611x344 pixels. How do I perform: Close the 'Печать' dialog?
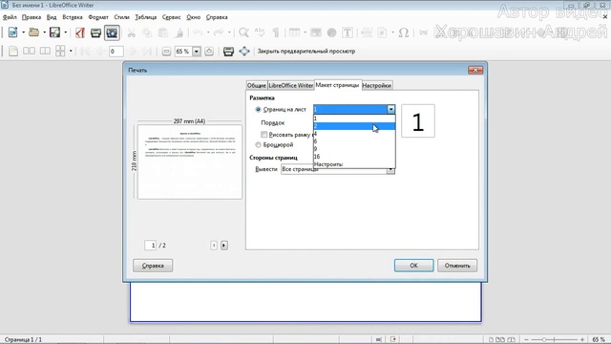[475, 70]
